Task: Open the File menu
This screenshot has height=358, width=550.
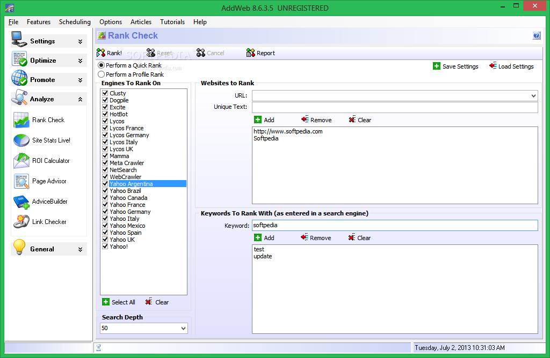Action: (13, 21)
